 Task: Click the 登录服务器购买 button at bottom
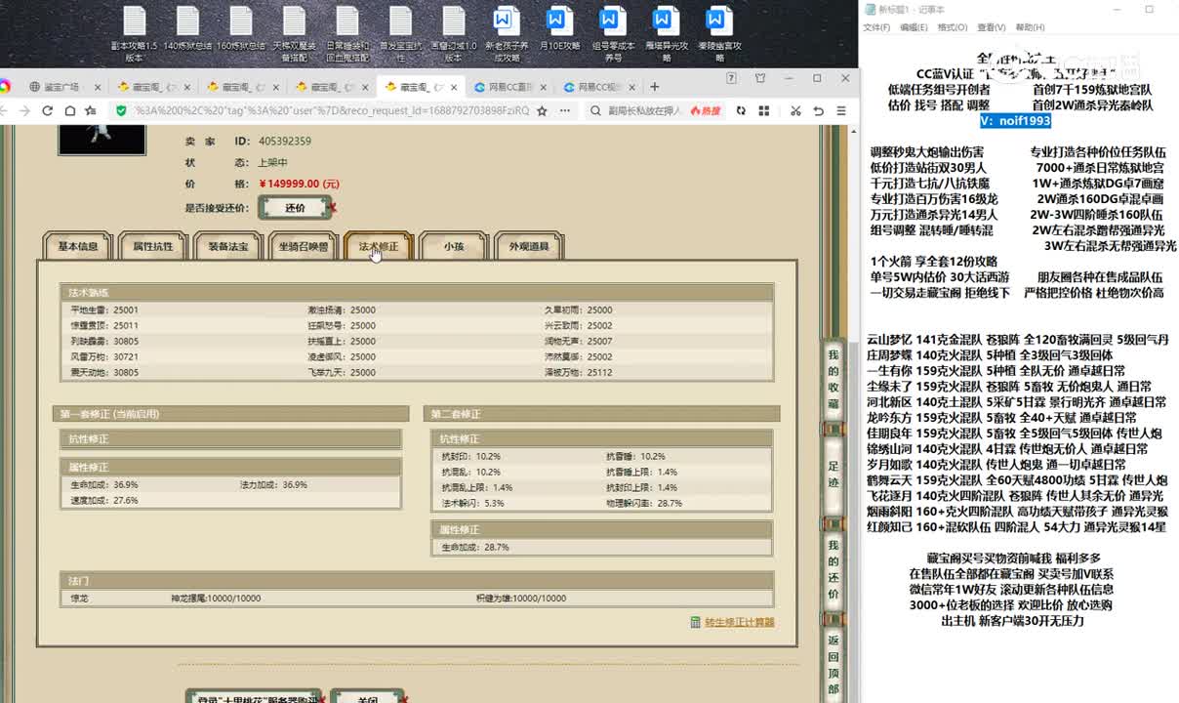[x=254, y=697]
